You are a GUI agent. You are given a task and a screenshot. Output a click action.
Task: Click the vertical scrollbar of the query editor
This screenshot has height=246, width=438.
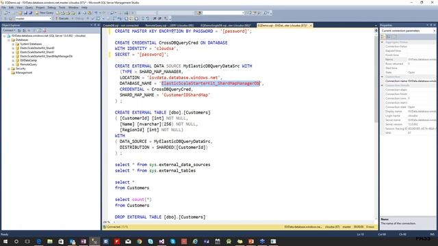coord(376,79)
